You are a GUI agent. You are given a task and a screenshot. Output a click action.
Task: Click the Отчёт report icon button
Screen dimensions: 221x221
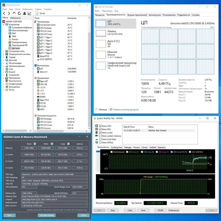[37, 13]
